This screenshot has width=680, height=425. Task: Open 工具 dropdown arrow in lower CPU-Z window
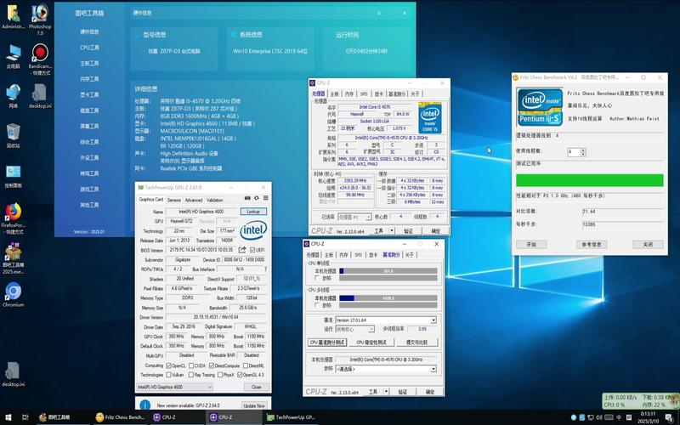coord(386,392)
